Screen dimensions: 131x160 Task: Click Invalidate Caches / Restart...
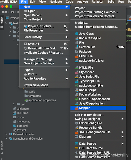(x=43, y=53)
